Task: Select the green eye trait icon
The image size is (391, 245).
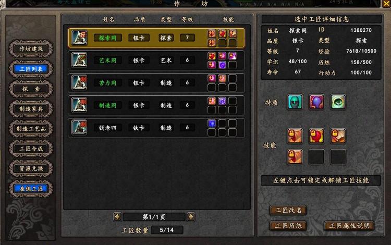Action: 338,102
